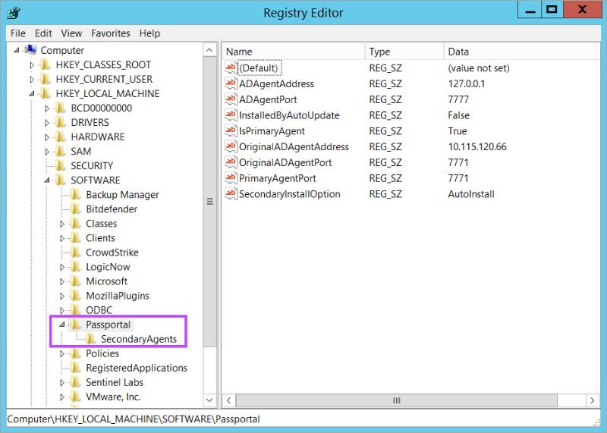Click the string value icon next to ADAgentPort

tap(231, 99)
